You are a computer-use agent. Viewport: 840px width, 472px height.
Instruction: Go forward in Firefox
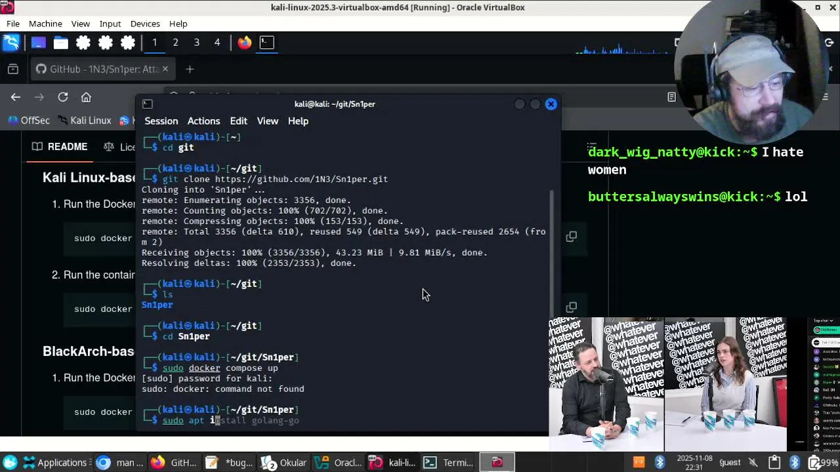39,97
